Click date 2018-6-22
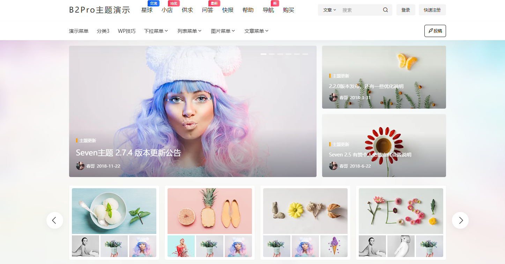Screen dimensions: 505x264 point(360,166)
